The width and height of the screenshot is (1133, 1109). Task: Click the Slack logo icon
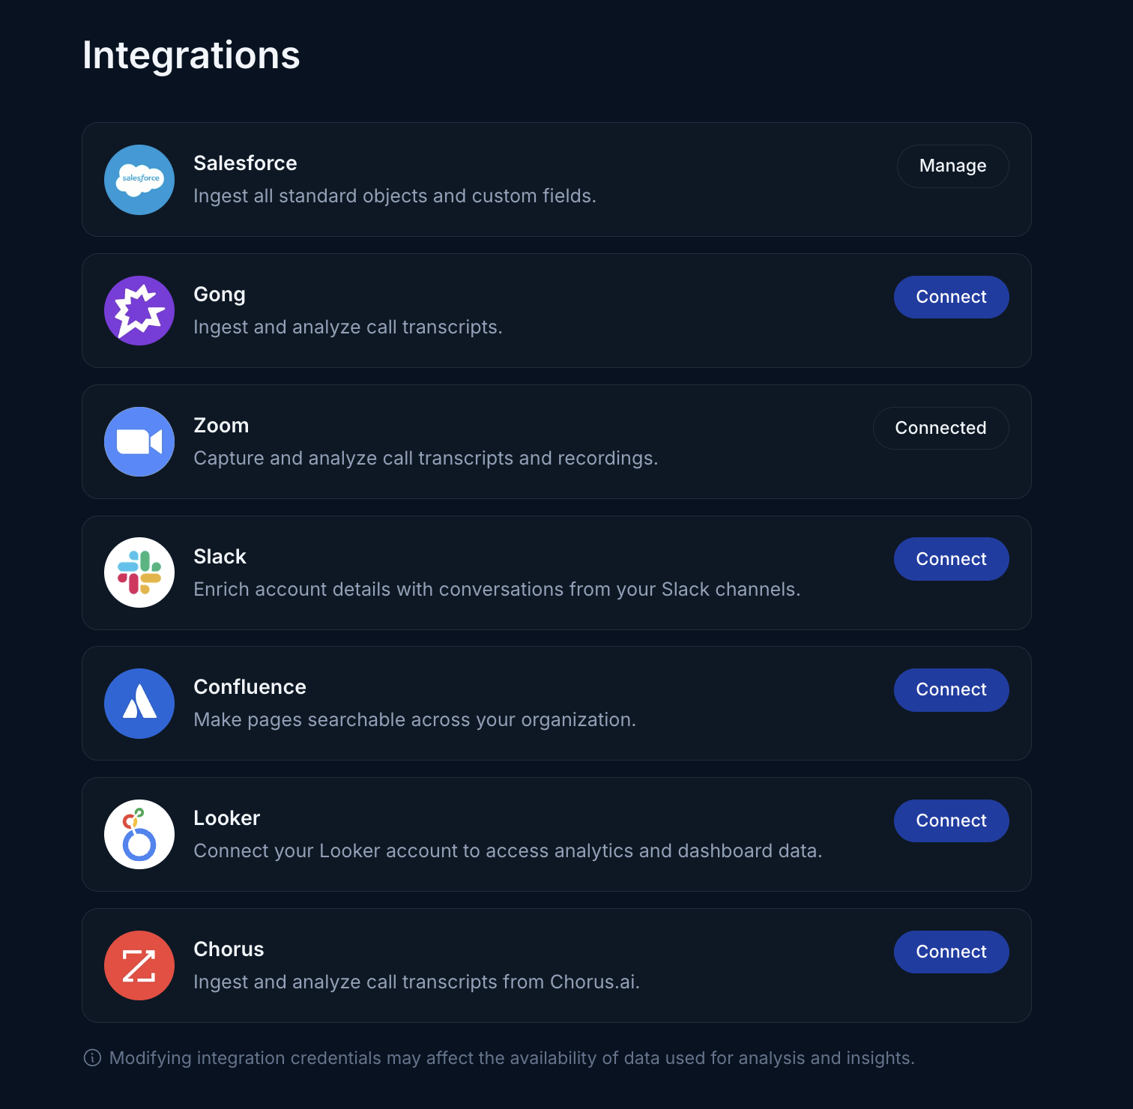tap(139, 572)
